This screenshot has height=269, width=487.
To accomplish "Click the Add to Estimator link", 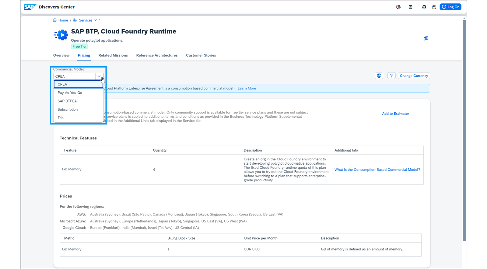I will tap(395, 114).
